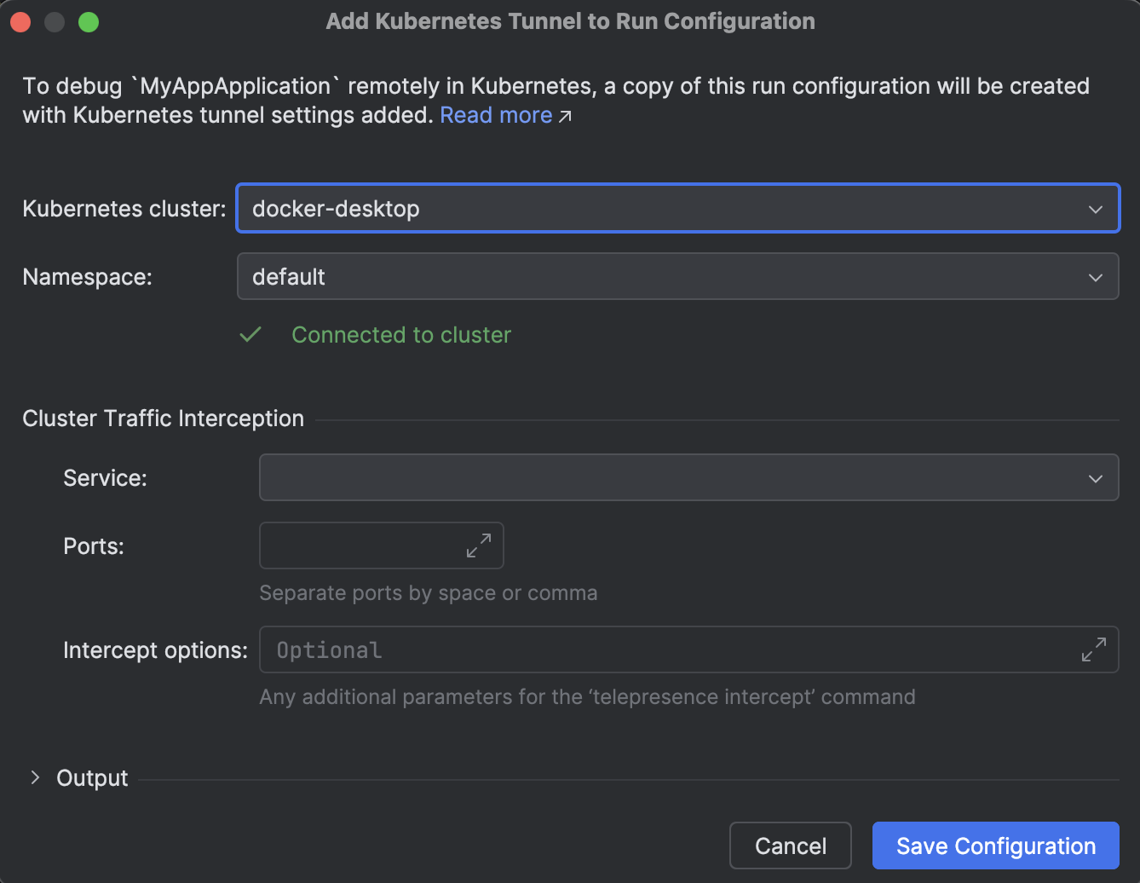Open the Kubernetes cluster selector showing docker-desktop

click(x=596, y=208)
